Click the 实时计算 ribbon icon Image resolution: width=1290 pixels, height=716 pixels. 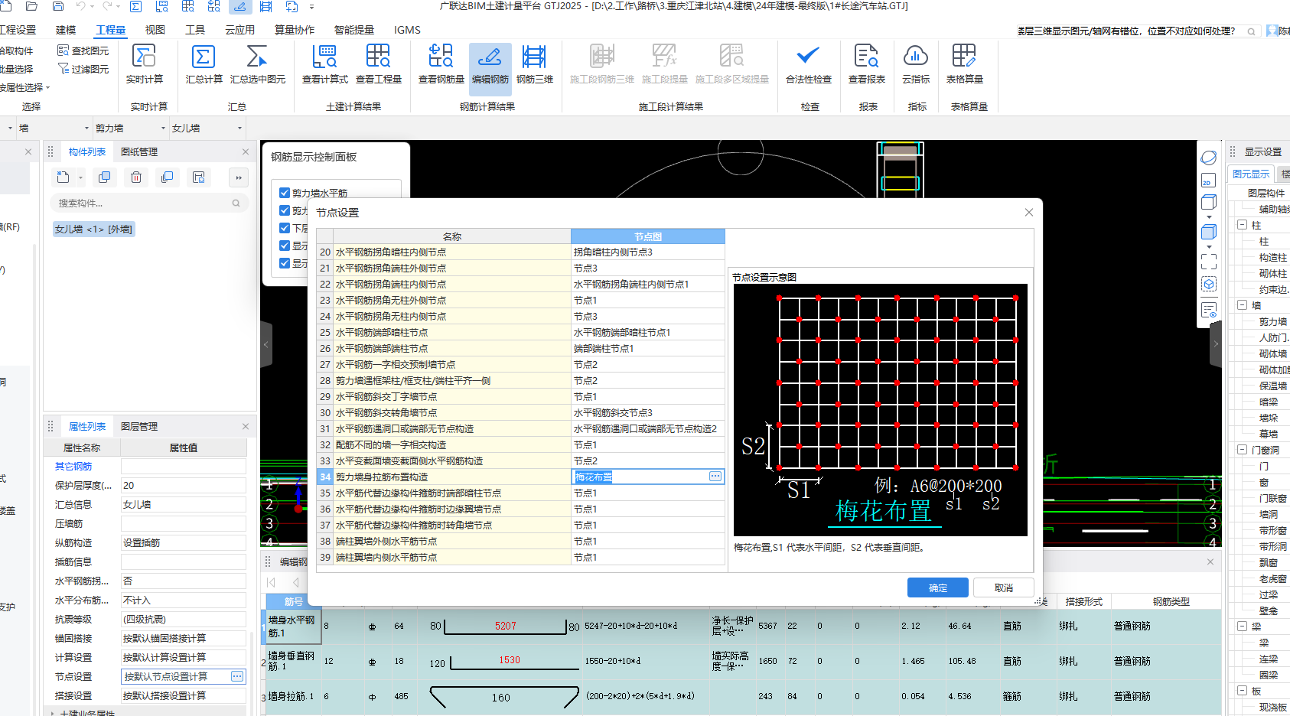(x=144, y=64)
